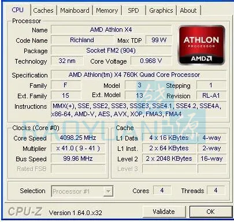Click the CPU-Z logo text
Viewport: 234px width, 222px height.
point(25,212)
